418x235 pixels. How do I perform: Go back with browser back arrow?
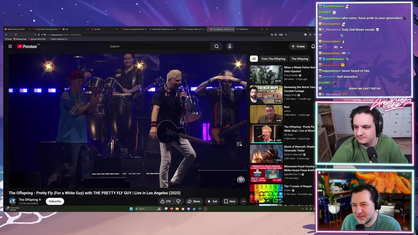(6, 35)
